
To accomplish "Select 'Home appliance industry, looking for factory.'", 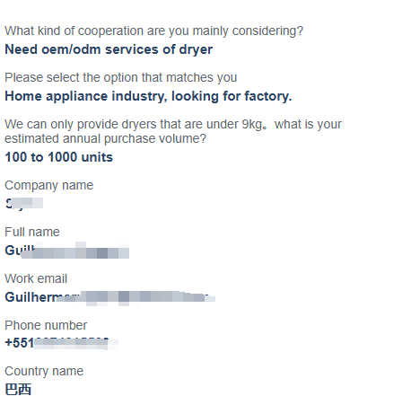I will click(x=148, y=96).
